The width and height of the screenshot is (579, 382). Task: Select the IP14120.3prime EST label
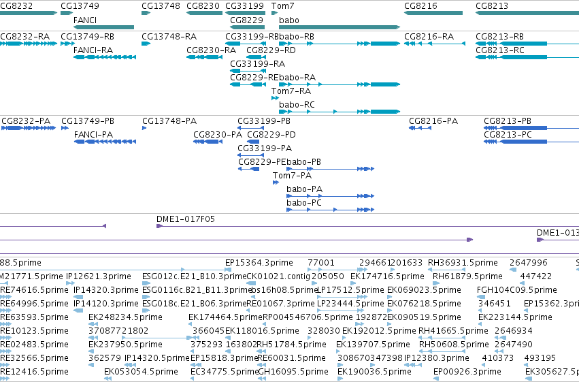tap(106, 304)
